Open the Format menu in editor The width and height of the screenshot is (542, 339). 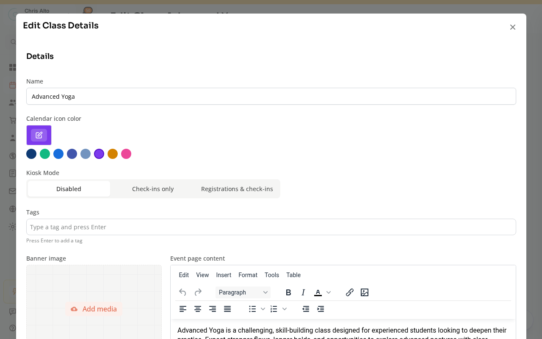(x=248, y=275)
